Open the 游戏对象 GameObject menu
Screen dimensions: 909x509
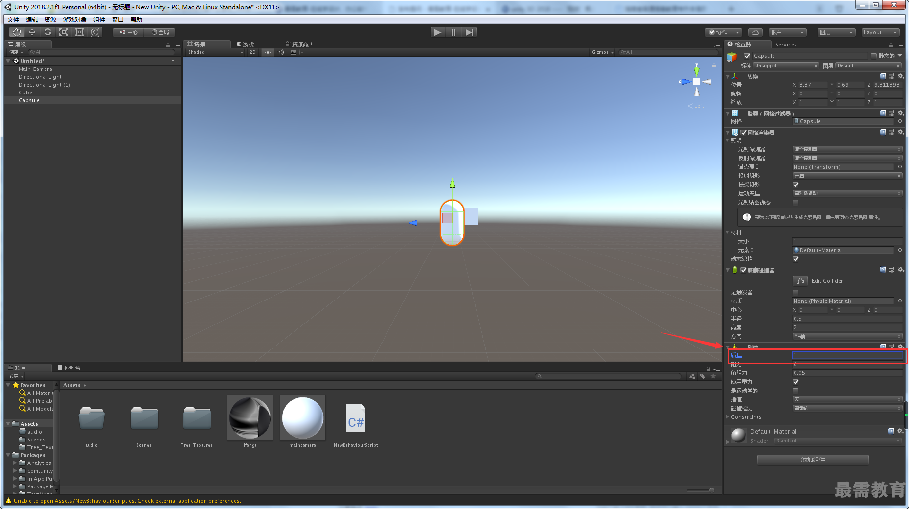click(x=75, y=20)
